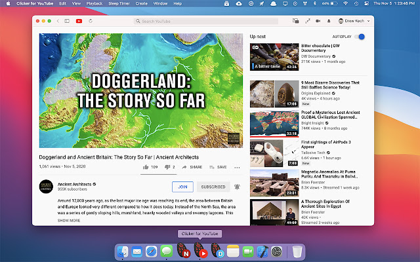The height and width of the screenshot is (262, 420).
Task: Open Clicker for YouTube dock icon
Action: pyautogui.click(x=201, y=250)
